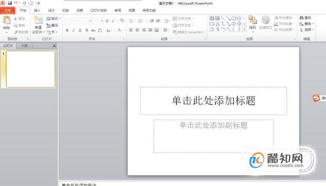326x186 pixels.
Task: Click the Arrange (排列) icon
Action: 252,21
